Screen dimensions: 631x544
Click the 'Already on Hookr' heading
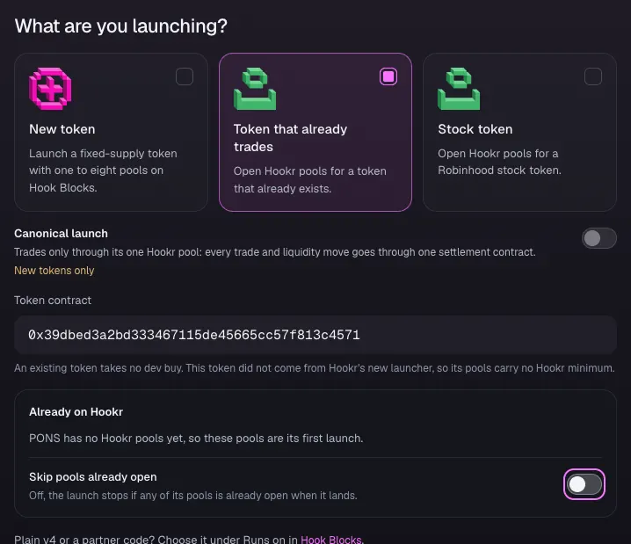coord(76,412)
